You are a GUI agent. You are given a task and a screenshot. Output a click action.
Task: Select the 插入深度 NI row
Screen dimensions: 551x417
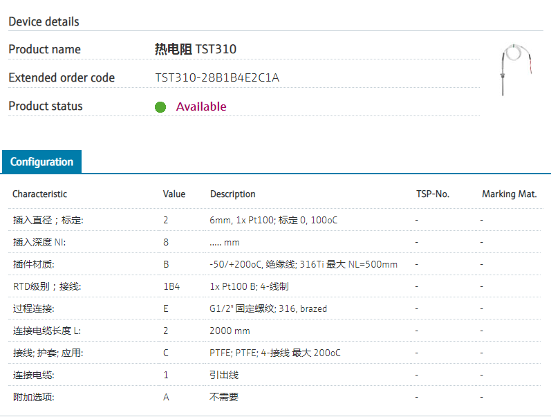pos(274,242)
